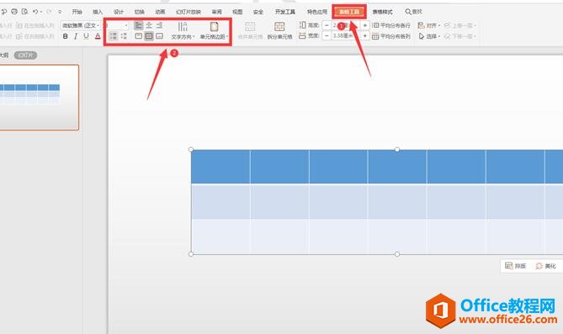Open the 设计 ribbon tab

[119, 12]
